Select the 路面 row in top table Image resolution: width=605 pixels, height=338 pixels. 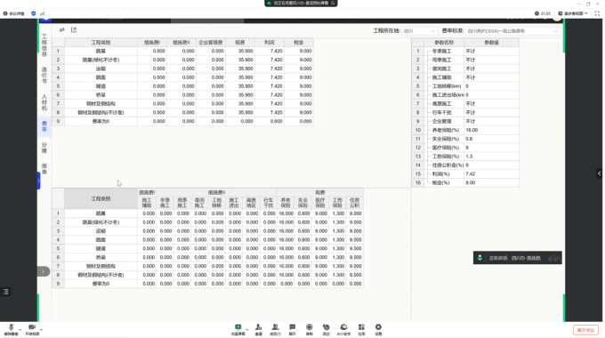[183, 77]
